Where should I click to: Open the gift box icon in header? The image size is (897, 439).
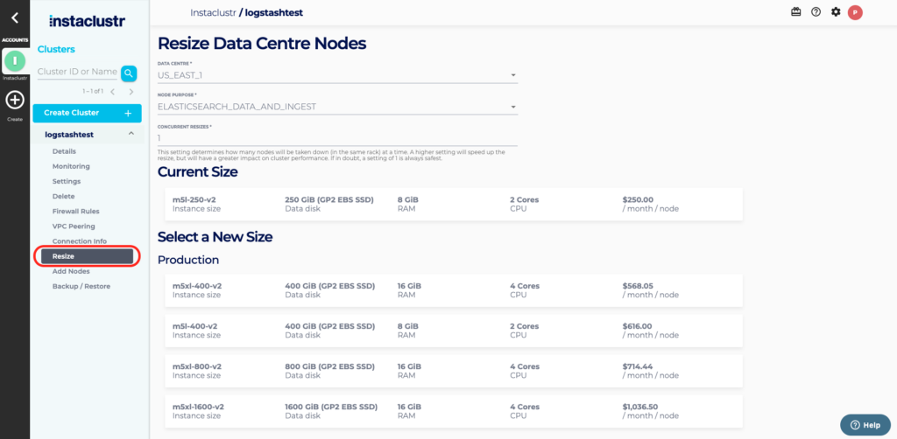tap(795, 12)
